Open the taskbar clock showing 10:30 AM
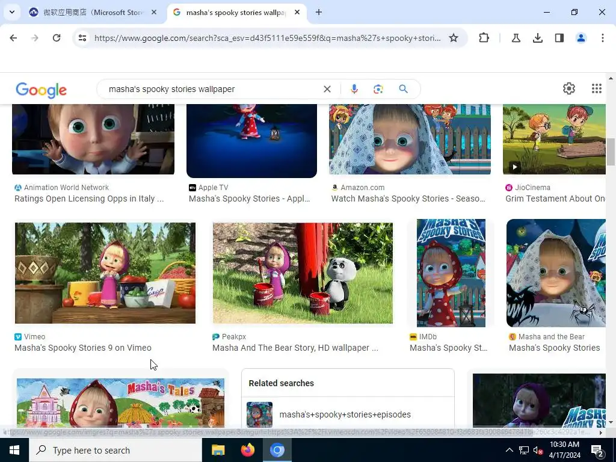The image size is (616, 462). click(x=564, y=450)
